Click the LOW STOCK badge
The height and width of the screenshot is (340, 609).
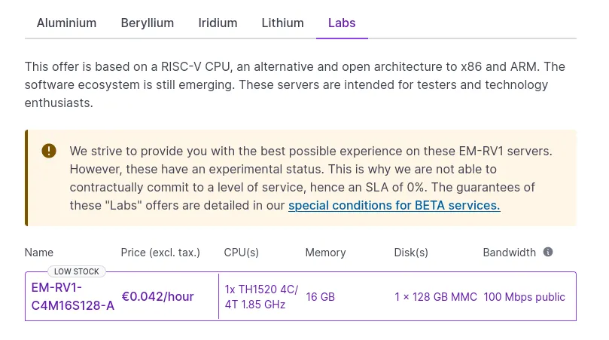(x=77, y=271)
